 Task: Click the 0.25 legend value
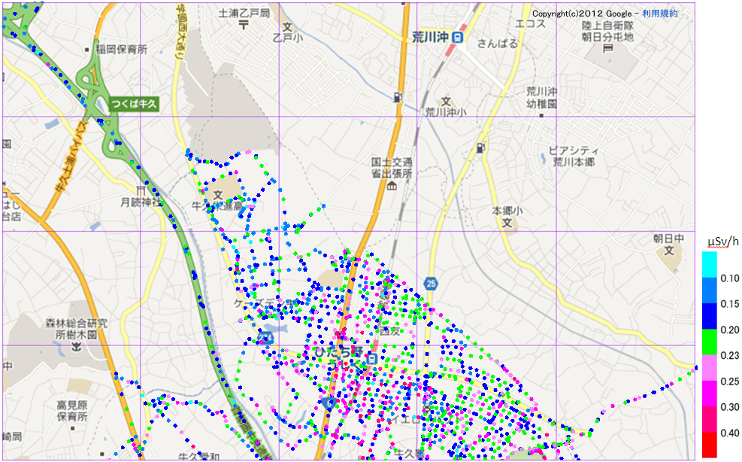click(730, 381)
